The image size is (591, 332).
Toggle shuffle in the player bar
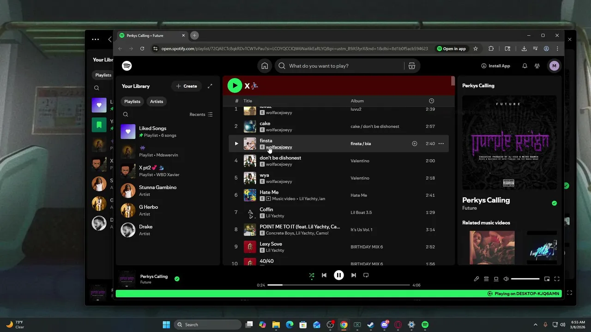pyautogui.click(x=312, y=275)
